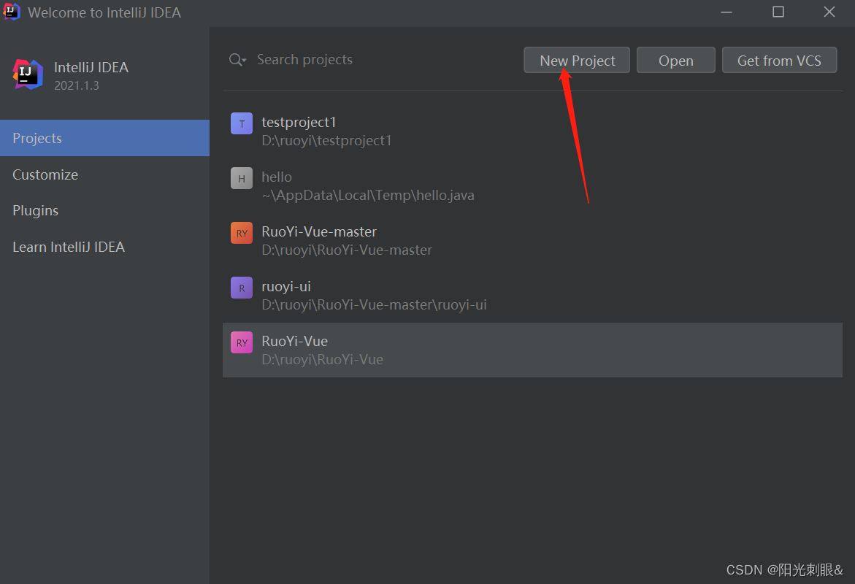Click the pink RY icon for RuoYi-Vue
855x584 pixels.
[242, 342]
